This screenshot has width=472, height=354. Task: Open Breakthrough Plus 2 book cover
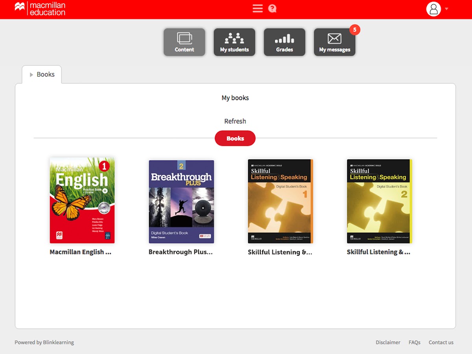(x=181, y=201)
